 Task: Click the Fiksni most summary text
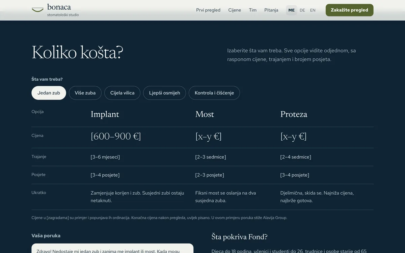point(226,197)
